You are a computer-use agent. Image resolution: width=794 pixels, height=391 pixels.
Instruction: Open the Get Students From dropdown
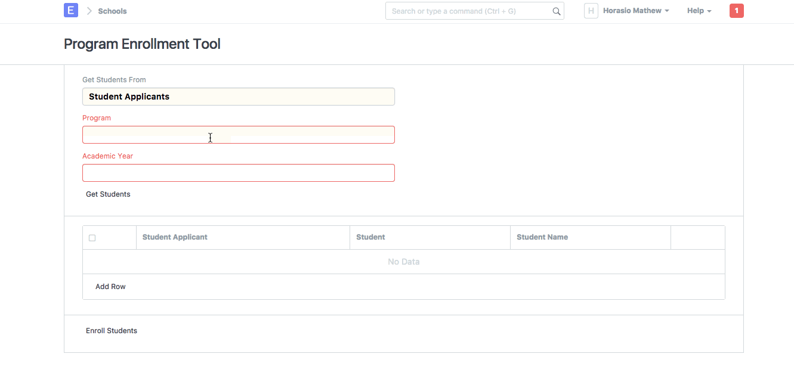[x=238, y=97]
